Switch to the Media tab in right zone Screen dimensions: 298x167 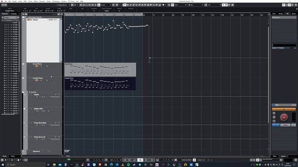coord(281,14)
